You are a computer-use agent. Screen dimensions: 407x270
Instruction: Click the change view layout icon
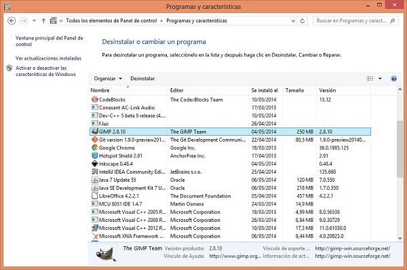(x=370, y=79)
